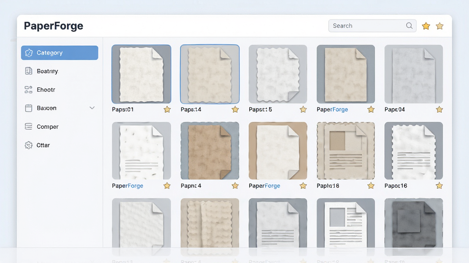Viewport: 469px width, 263px height.
Task: Select the Category sidebar item
Action: [x=60, y=53]
